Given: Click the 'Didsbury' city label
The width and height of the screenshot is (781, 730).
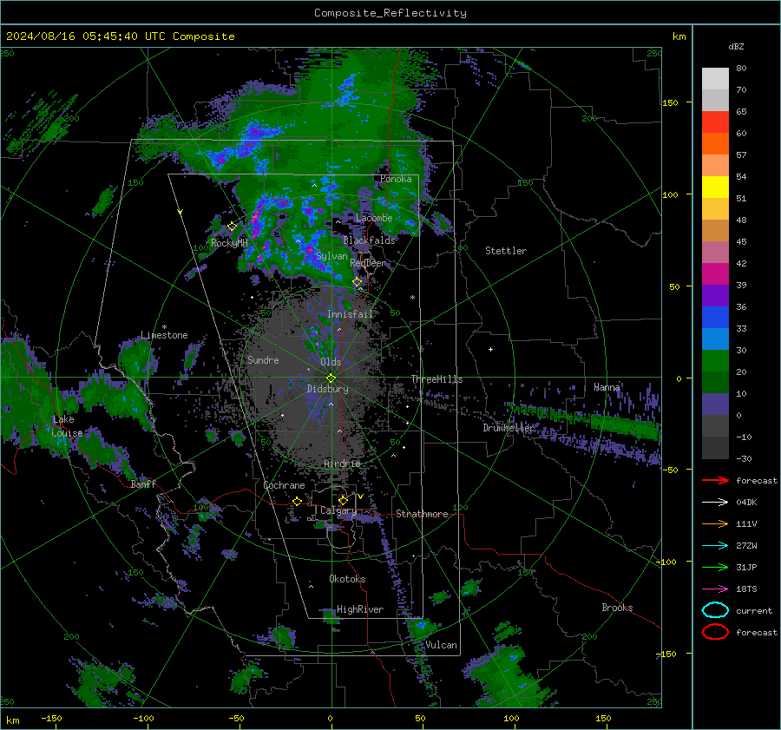Looking at the screenshot, I should (328, 389).
